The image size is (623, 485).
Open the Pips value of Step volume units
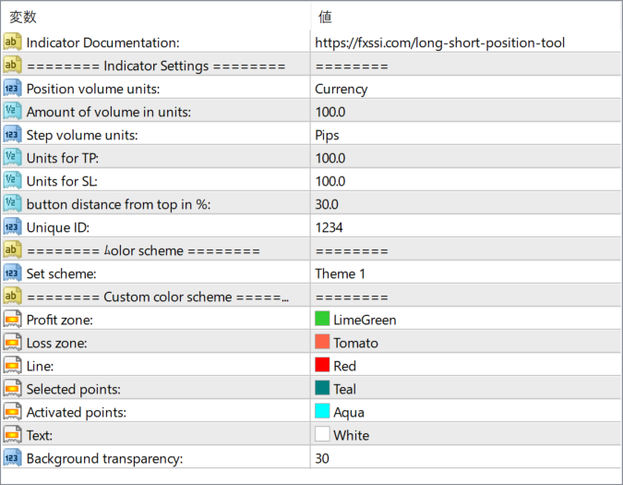pos(327,136)
